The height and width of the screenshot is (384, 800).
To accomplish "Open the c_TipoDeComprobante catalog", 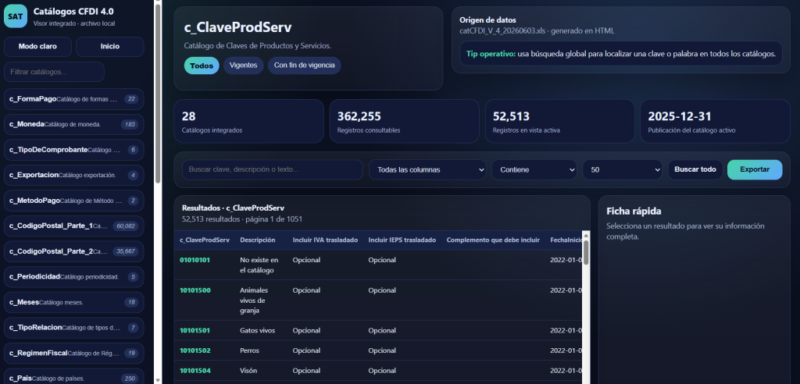I will [x=74, y=150].
